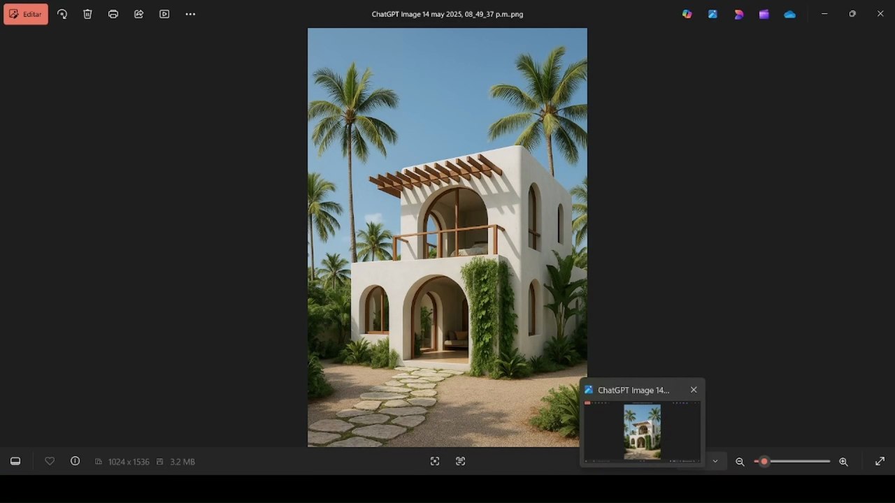The height and width of the screenshot is (503, 895).
Task: Open the purple Clipchamp icon
Action: click(x=764, y=14)
